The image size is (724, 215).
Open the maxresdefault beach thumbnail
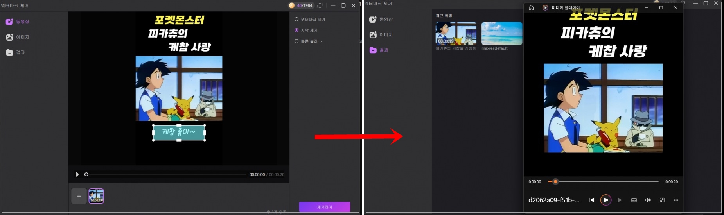(x=502, y=34)
